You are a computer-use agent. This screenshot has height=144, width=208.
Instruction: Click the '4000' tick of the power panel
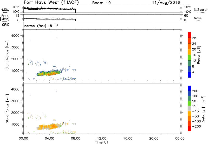15,36
